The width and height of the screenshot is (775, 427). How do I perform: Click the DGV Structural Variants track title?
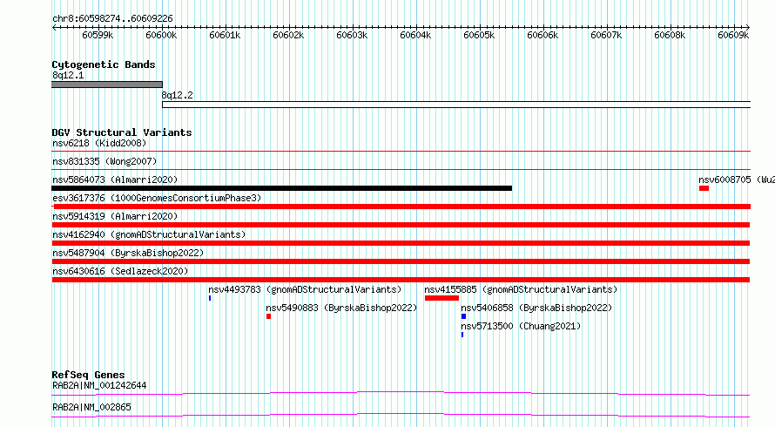click(122, 132)
